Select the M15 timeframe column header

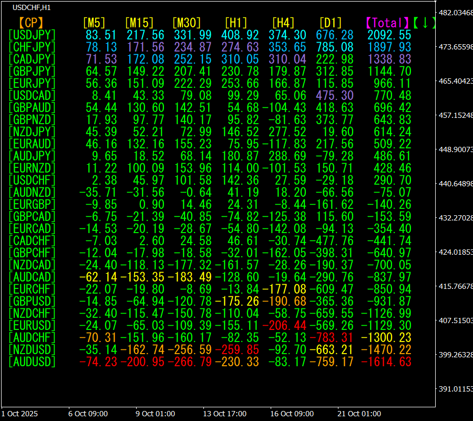click(x=139, y=23)
